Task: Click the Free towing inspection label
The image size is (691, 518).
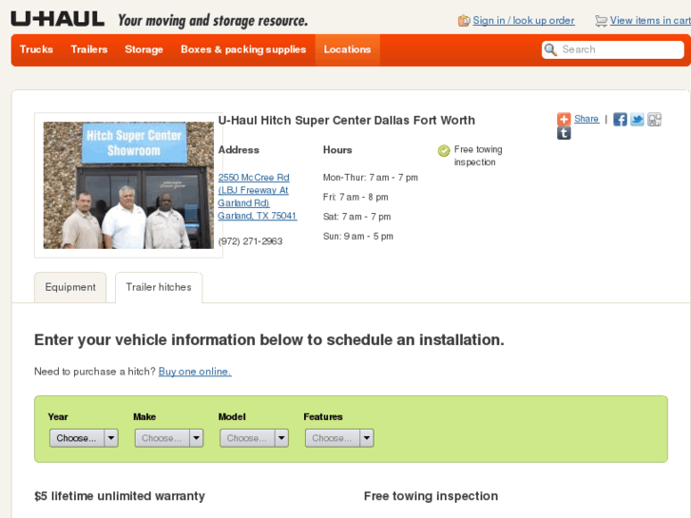Action: [x=478, y=156]
